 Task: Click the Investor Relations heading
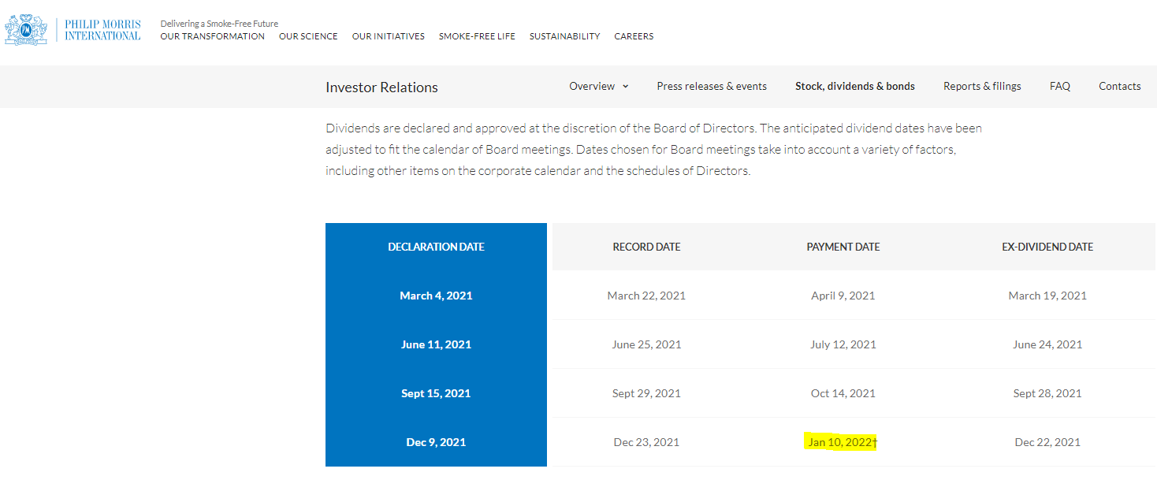(381, 87)
